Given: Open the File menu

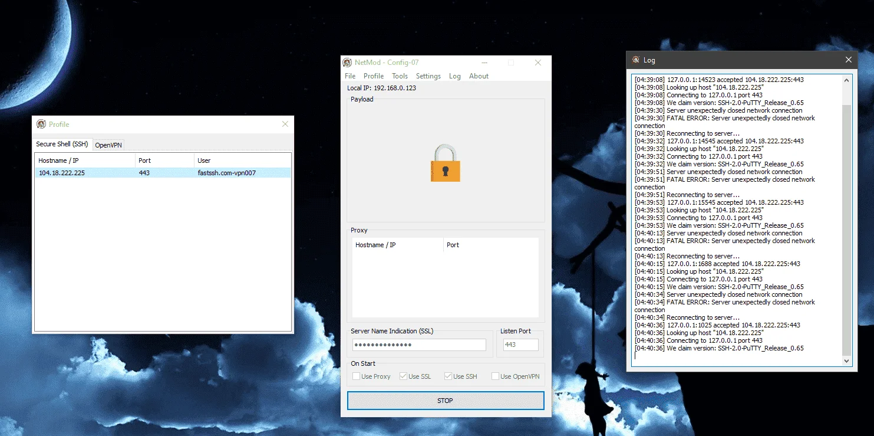Looking at the screenshot, I should coord(350,76).
